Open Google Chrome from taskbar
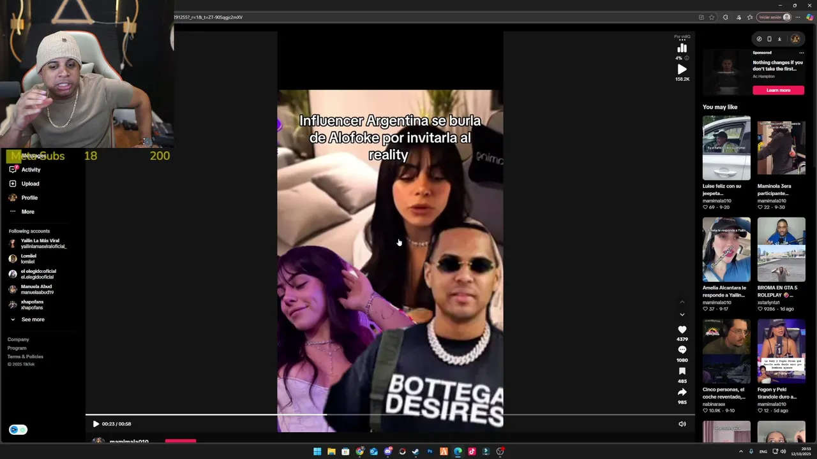This screenshot has height=459, width=817. click(x=360, y=451)
